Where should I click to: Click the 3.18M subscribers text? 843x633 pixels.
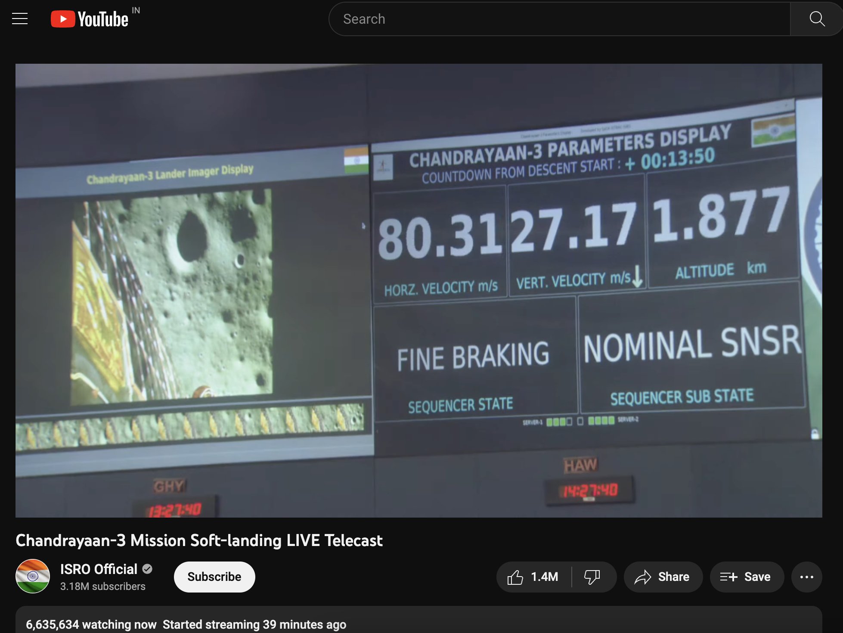tap(103, 586)
